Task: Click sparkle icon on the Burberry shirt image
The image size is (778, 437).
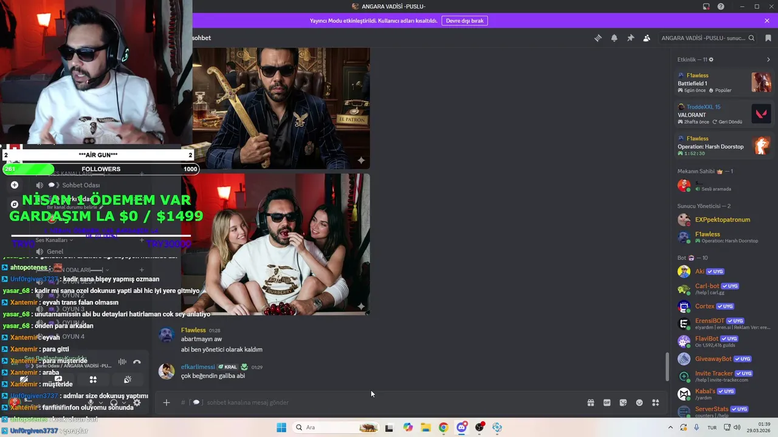Action: 361,307
